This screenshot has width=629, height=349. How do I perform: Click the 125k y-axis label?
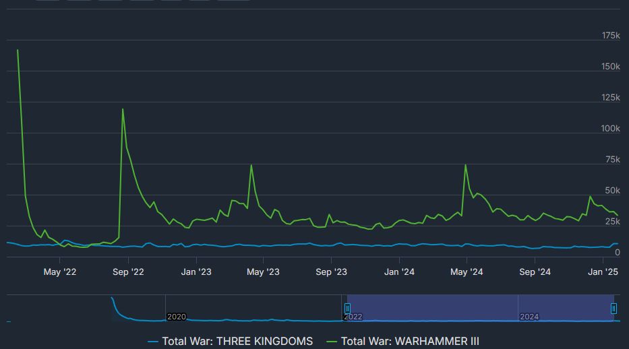click(x=611, y=98)
